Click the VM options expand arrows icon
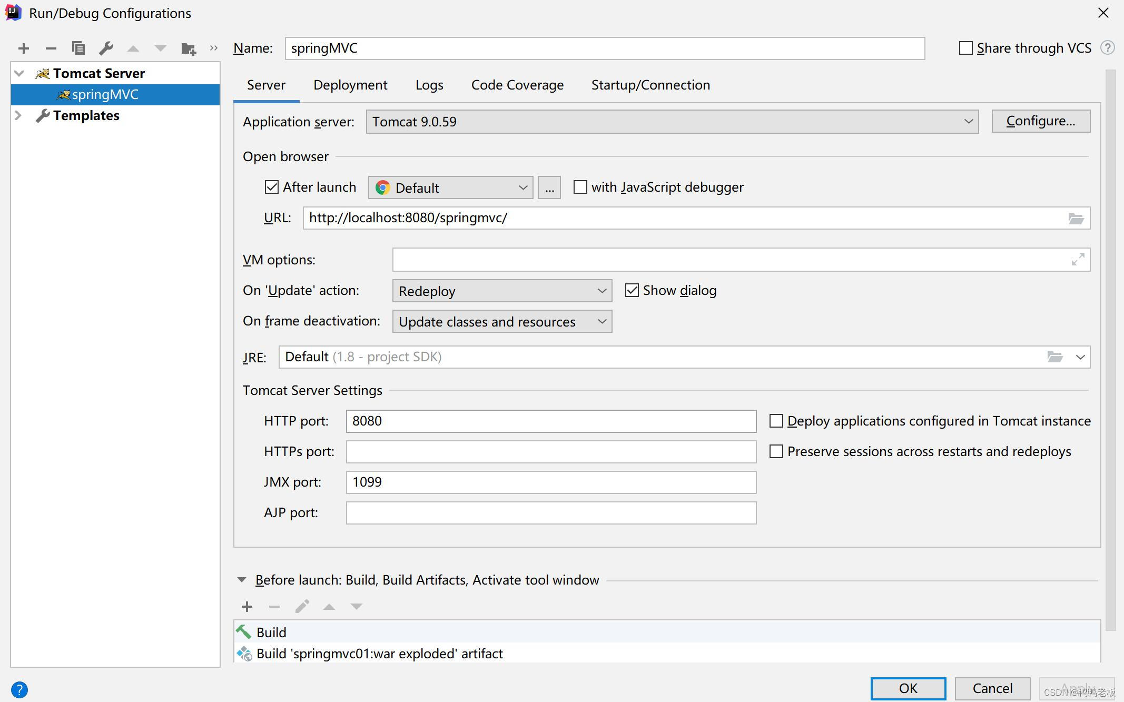Image resolution: width=1124 pixels, height=702 pixels. click(1078, 259)
